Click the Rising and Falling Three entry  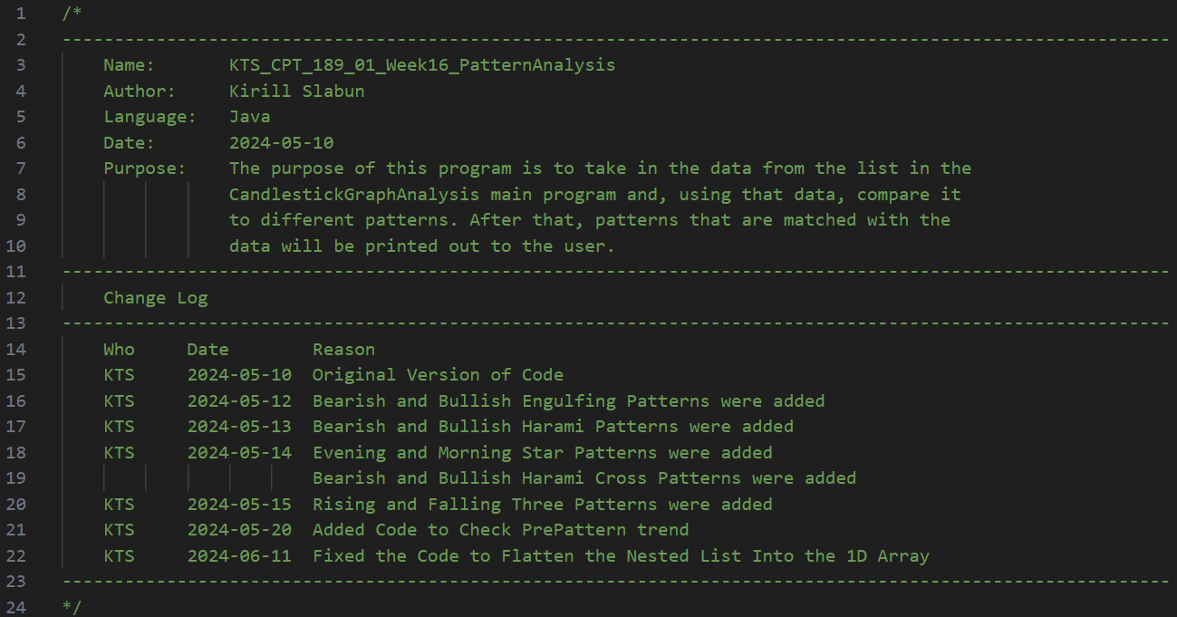542,504
